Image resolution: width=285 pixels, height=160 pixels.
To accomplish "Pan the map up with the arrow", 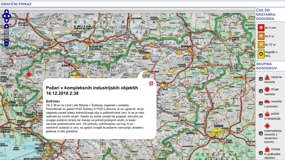I will [7, 12].
